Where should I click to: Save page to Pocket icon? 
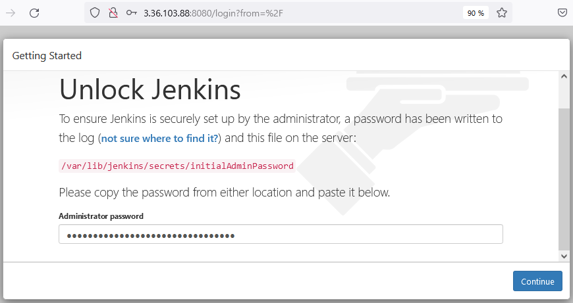562,13
